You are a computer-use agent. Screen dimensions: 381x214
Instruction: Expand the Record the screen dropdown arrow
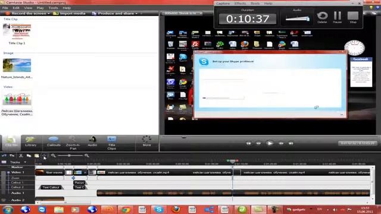pyautogui.click(x=49, y=13)
